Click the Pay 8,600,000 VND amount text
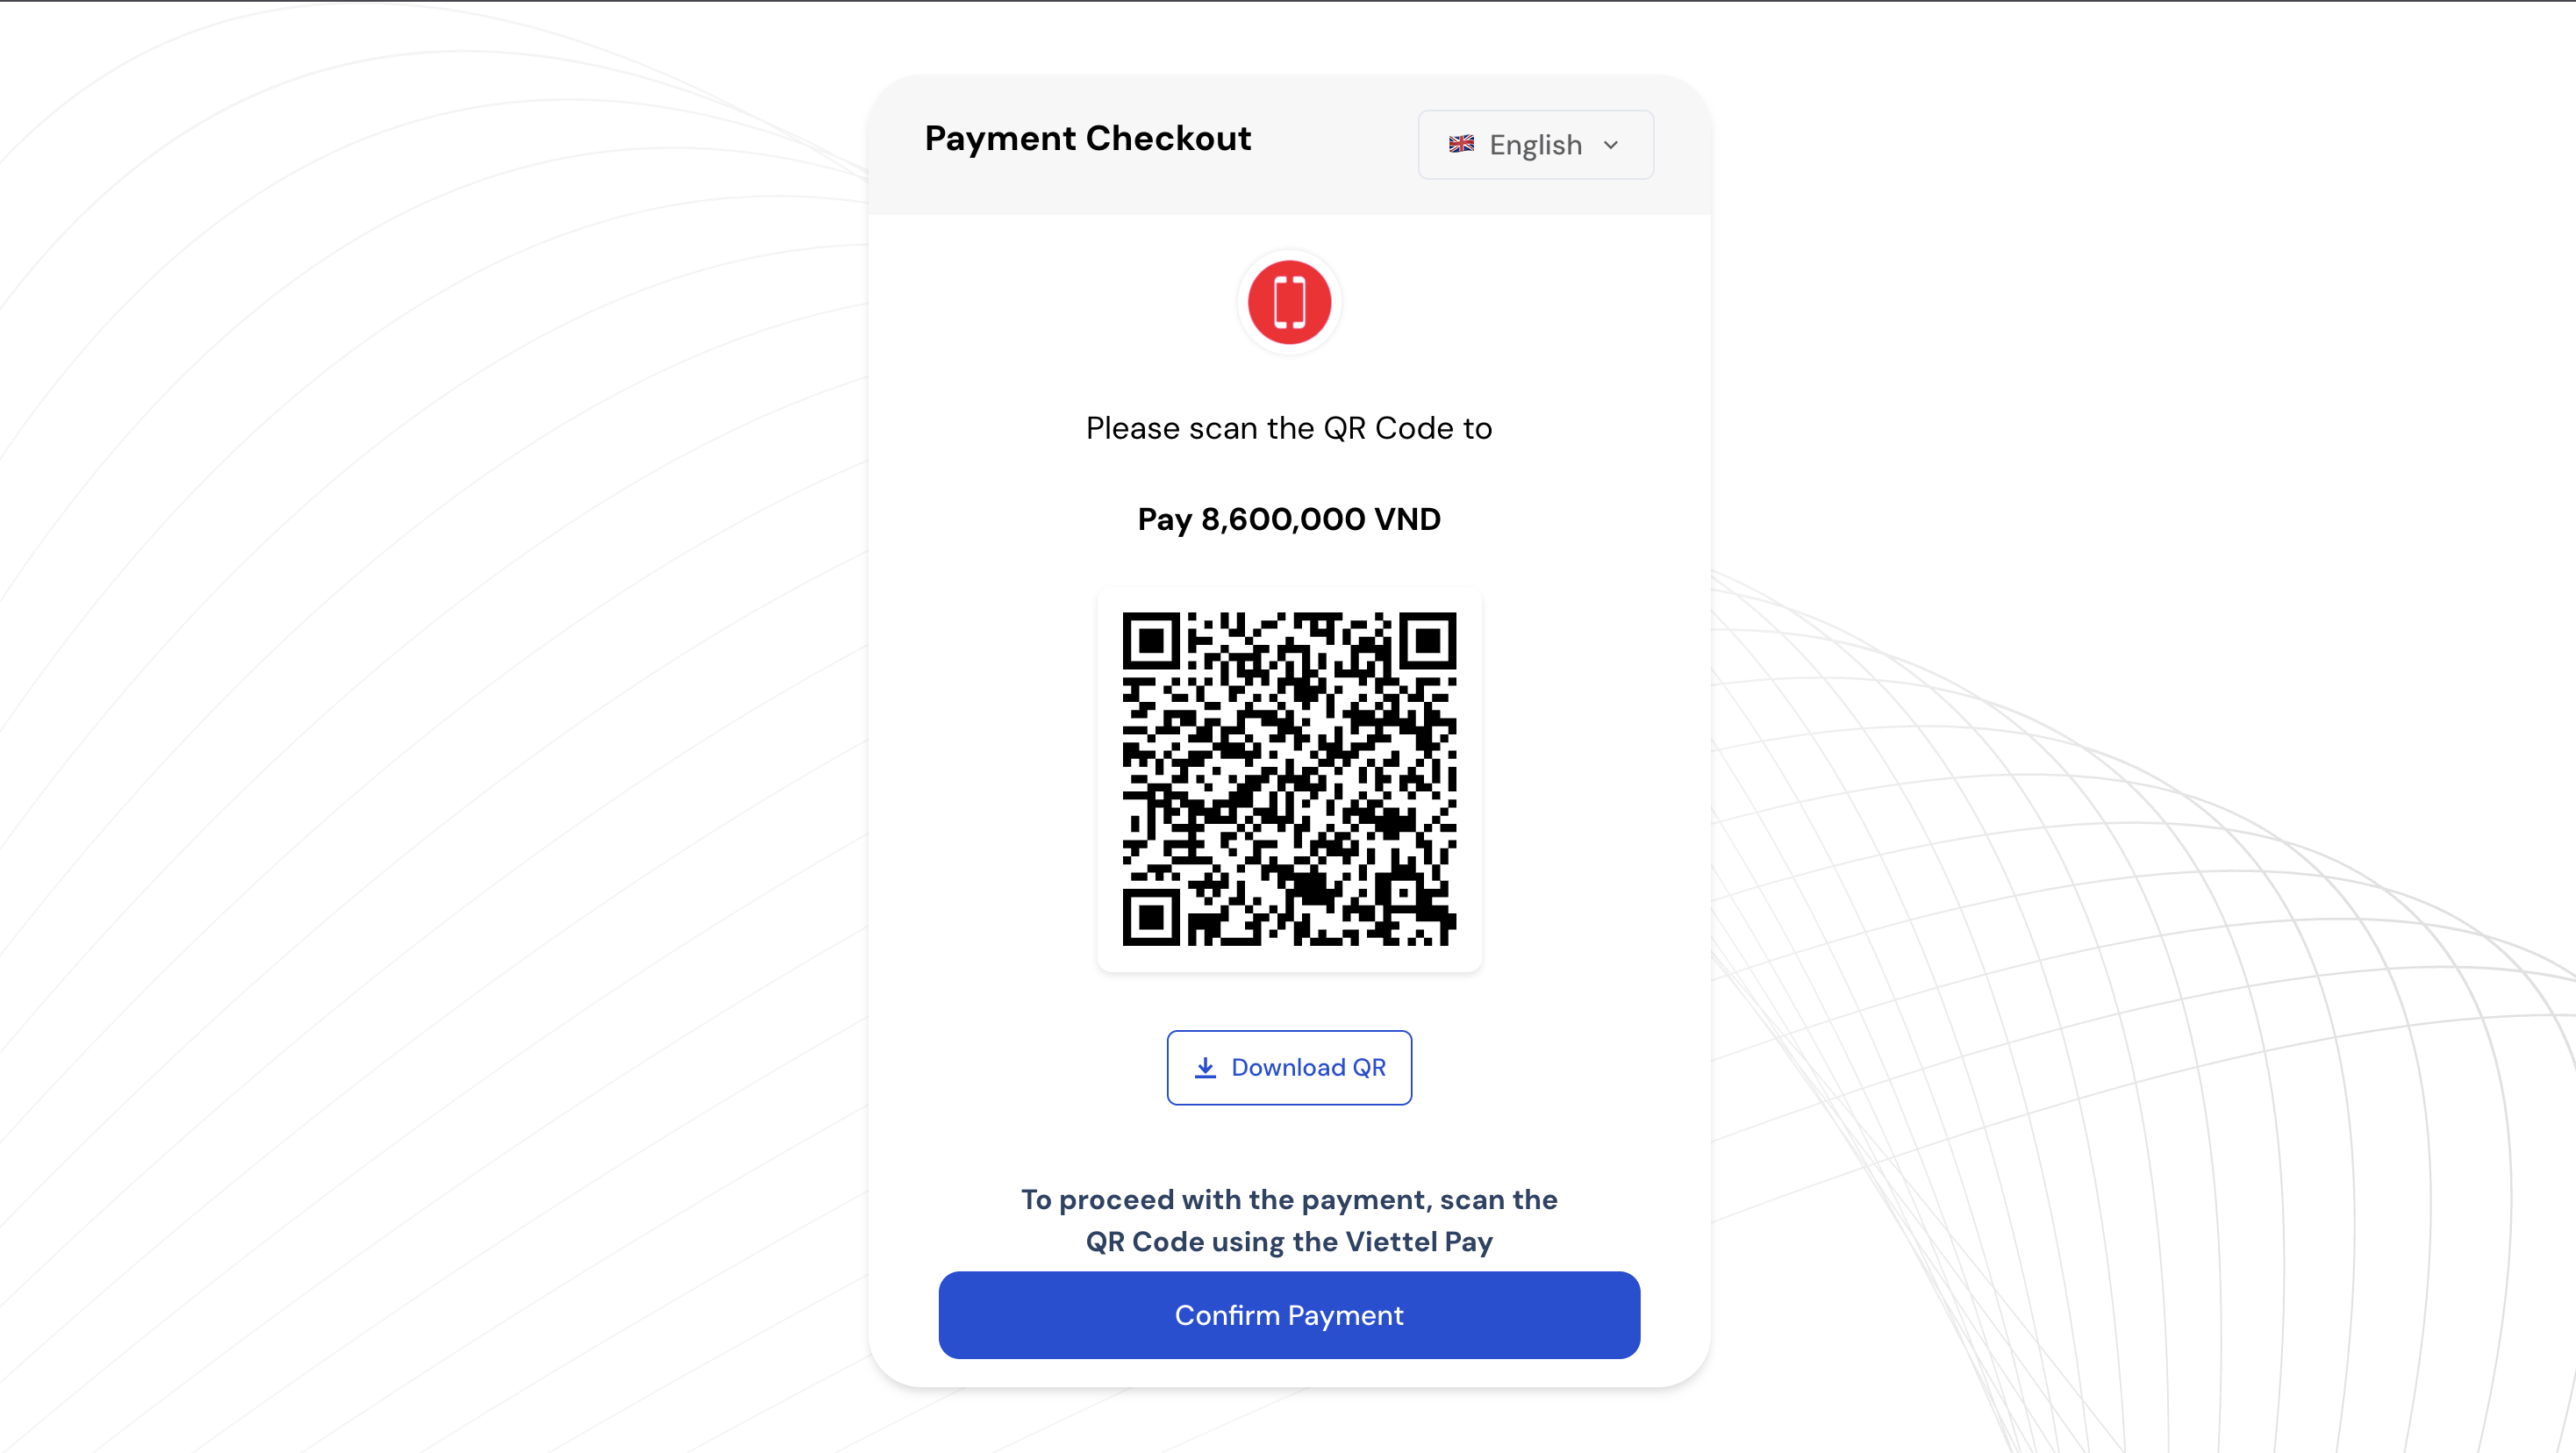Viewport: 2576px width, 1453px height. (x=1289, y=519)
